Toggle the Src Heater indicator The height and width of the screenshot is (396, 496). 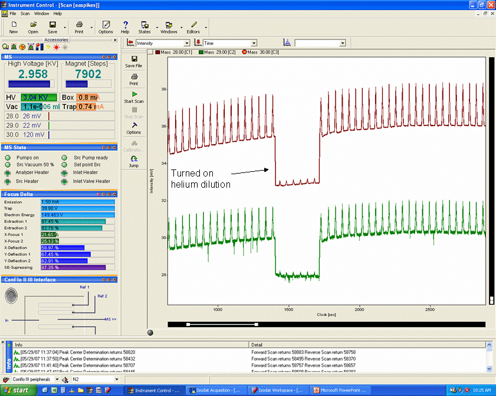(x=8, y=181)
